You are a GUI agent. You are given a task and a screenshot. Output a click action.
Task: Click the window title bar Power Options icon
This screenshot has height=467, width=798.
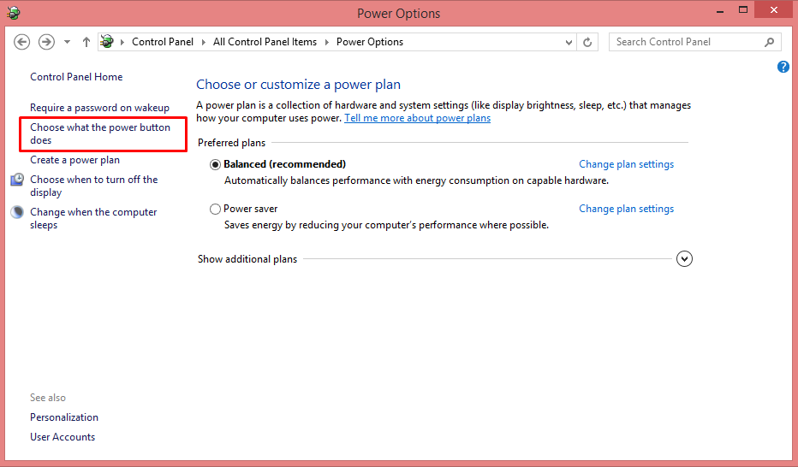[14, 13]
